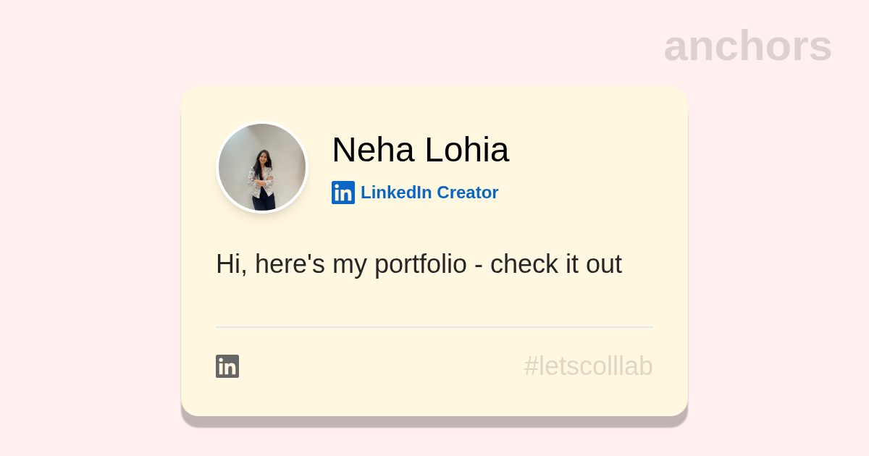The height and width of the screenshot is (456, 869).
Task: Click the horizontal divider line in the card
Action: (x=434, y=327)
